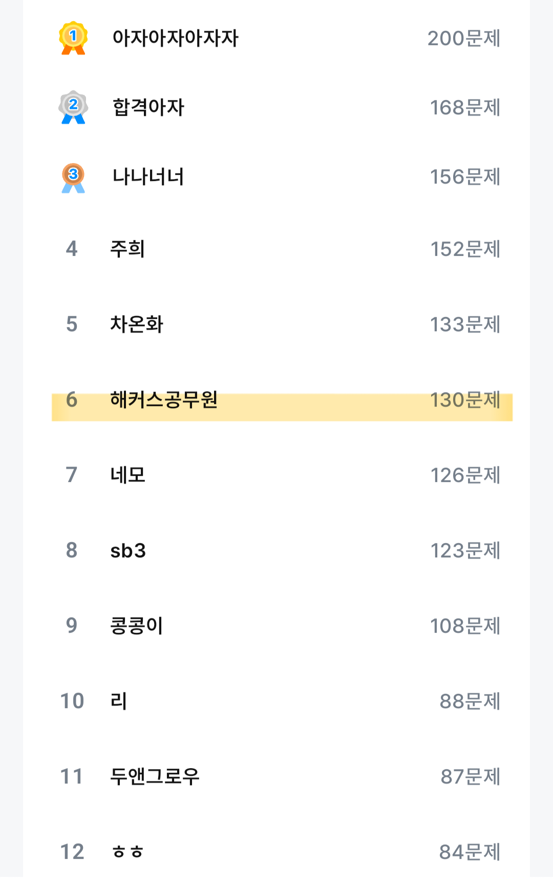553x883 pixels.
Task: Select the 나나너너 username
Action: (148, 177)
